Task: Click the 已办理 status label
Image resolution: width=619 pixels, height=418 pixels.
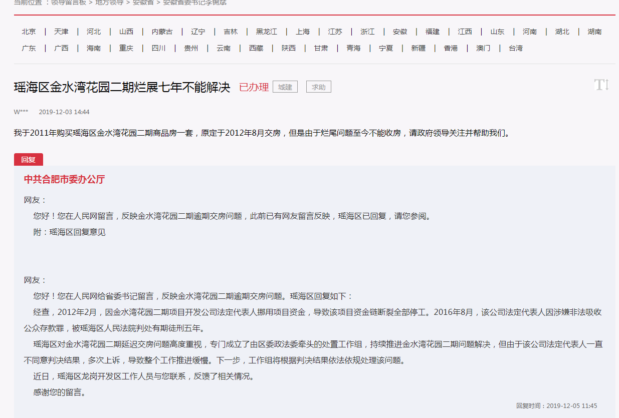Action: pos(254,87)
